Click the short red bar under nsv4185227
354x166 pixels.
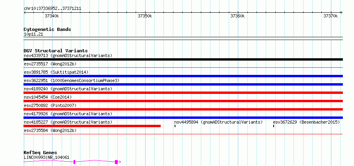click(92, 126)
